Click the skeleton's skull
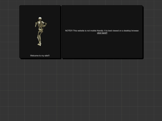The width and height of the screenshot is (162, 121). point(40,19)
